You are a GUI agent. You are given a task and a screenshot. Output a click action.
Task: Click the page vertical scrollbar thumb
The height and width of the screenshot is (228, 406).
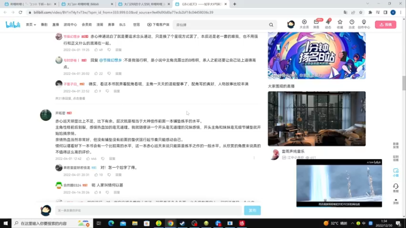[403, 83]
